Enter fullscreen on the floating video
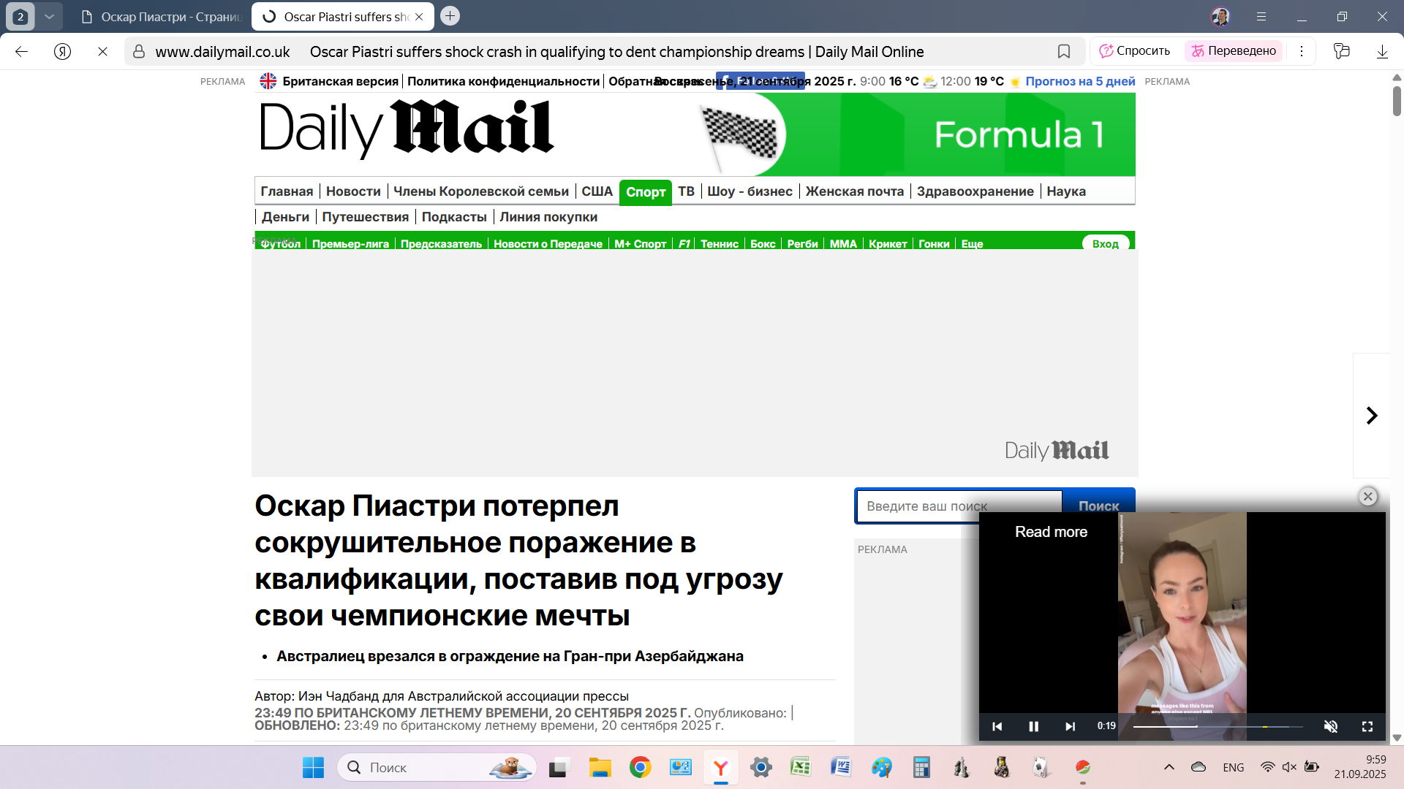Viewport: 1404px width, 789px height. tap(1367, 726)
